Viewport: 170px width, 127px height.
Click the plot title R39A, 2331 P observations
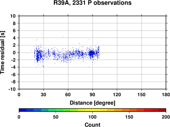[92, 3]
